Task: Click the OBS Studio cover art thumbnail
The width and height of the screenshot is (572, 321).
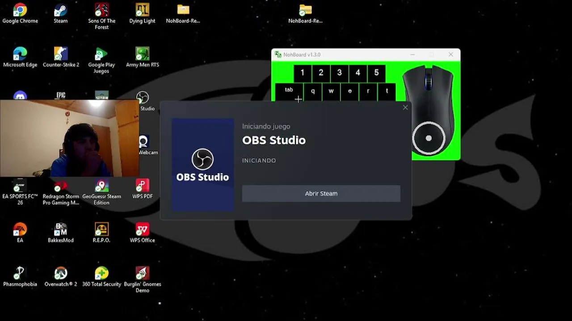Action: click(x=203, y=165)
